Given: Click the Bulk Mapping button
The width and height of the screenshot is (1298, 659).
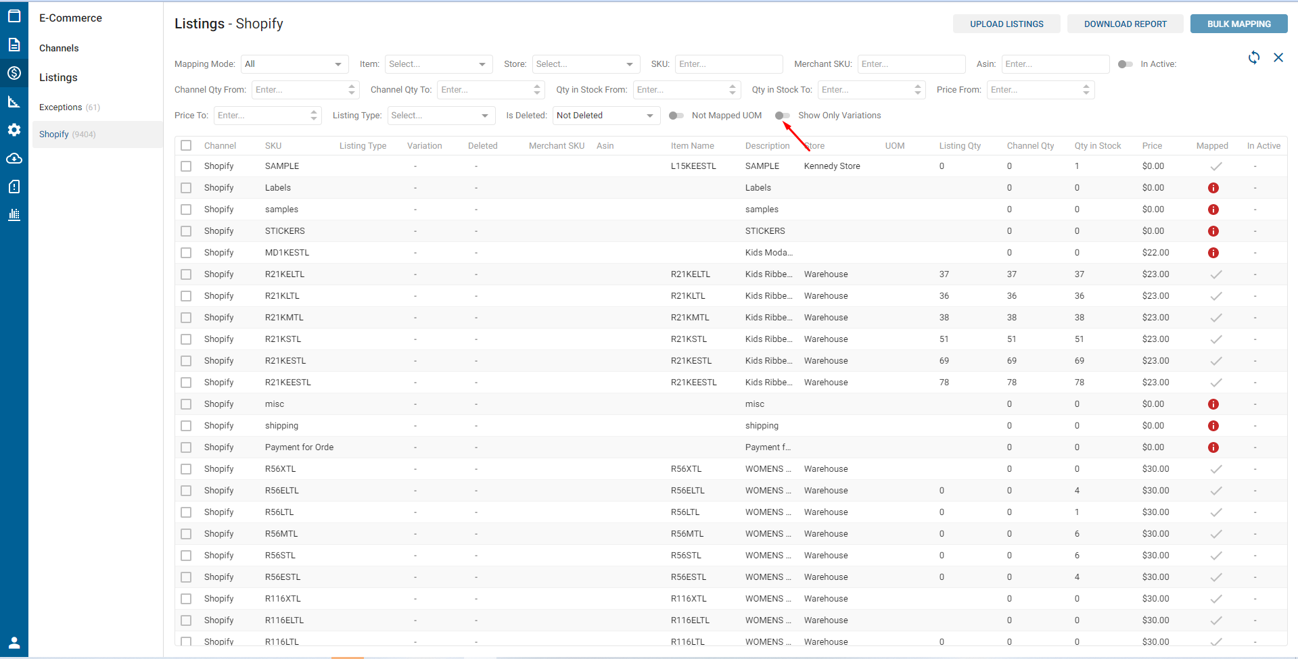Looking at the screenshot, I should [1239, 24].
